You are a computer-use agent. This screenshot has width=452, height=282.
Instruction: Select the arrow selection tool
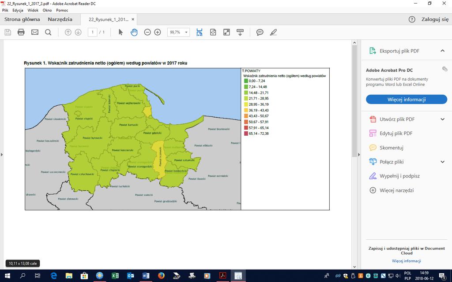click(121, 32)
